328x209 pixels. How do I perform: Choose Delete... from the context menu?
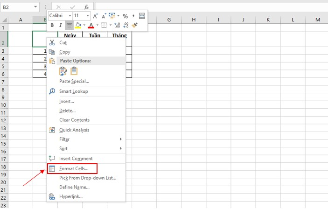click(x=86, y=111)
